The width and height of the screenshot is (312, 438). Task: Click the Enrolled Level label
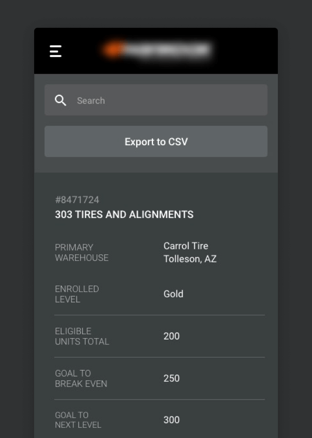77,294
